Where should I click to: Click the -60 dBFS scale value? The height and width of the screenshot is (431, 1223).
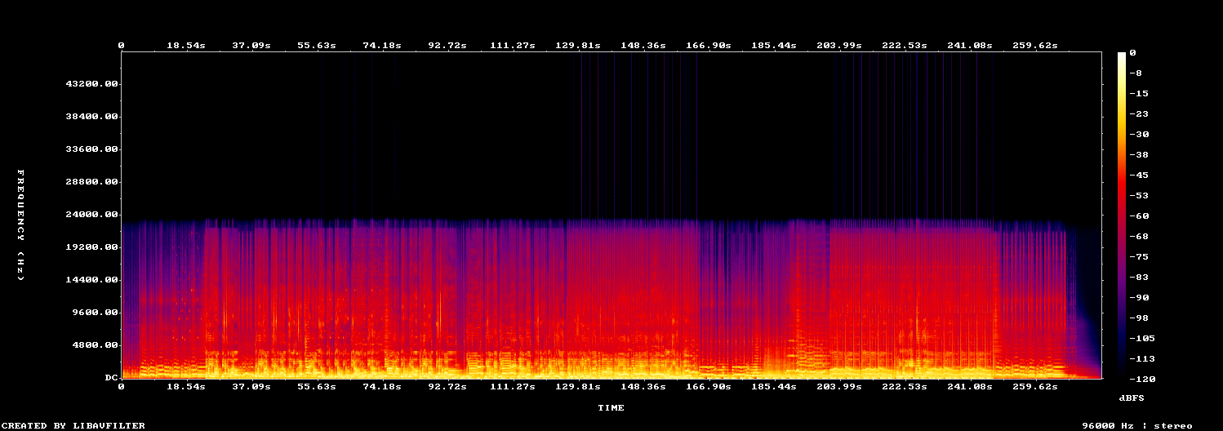pos(1141,216)
